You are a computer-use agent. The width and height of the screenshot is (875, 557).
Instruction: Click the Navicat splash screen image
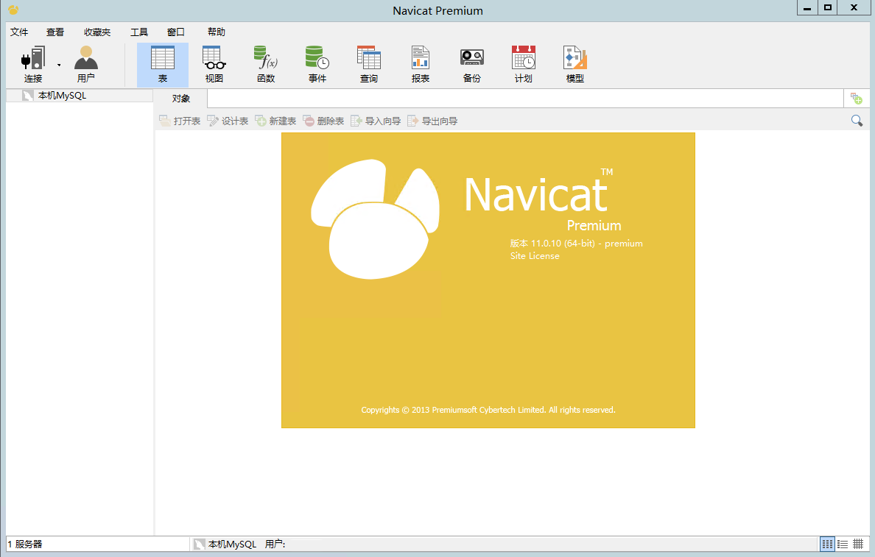(488, 280)
